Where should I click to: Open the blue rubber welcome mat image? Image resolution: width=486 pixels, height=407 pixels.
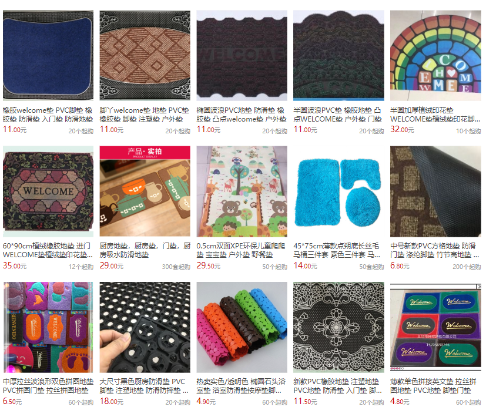[x=48, y=55]
